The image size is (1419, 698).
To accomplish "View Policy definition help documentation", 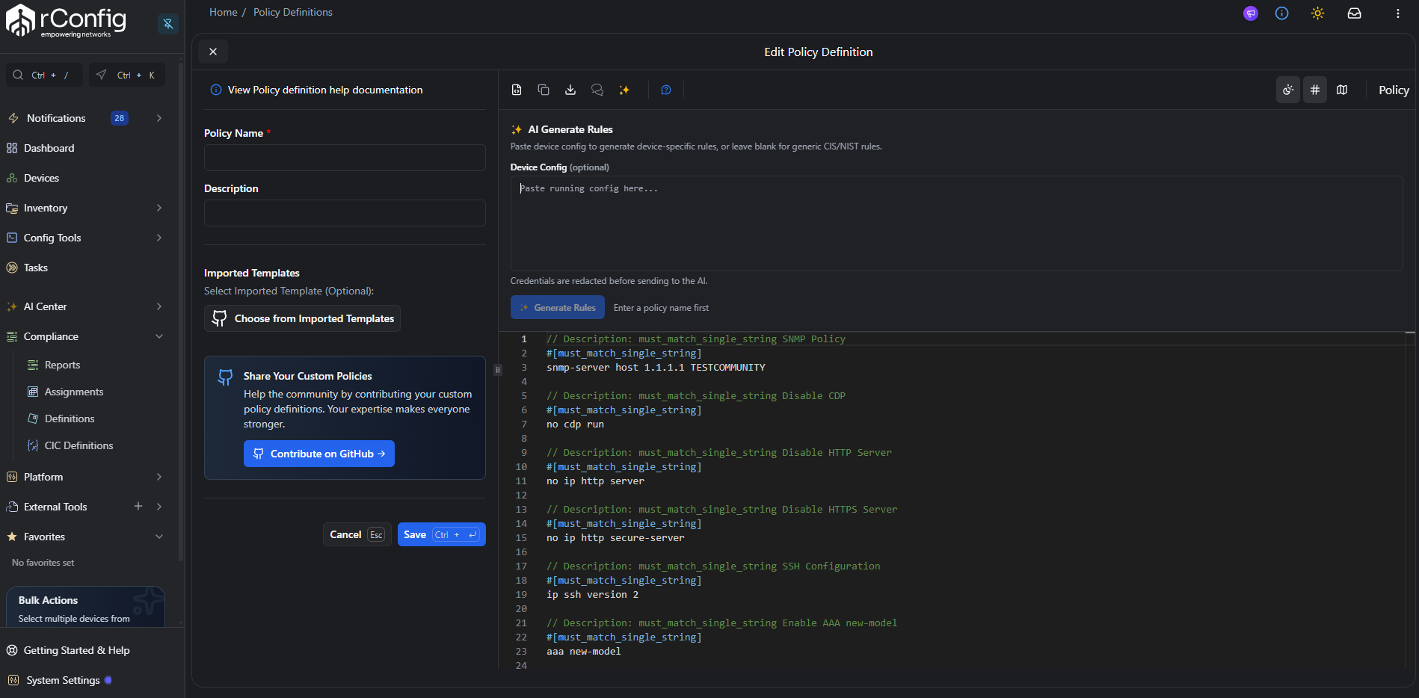I will (x=324, y=90).
